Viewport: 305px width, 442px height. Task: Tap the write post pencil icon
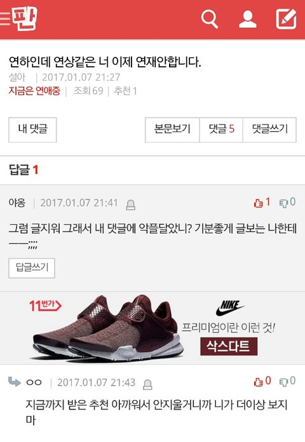tap(286, 19)
